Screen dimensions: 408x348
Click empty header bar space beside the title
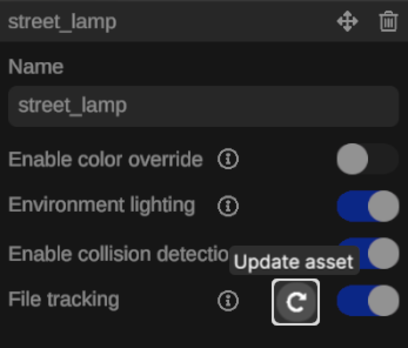pyautogui.click(x=223, y=22)
